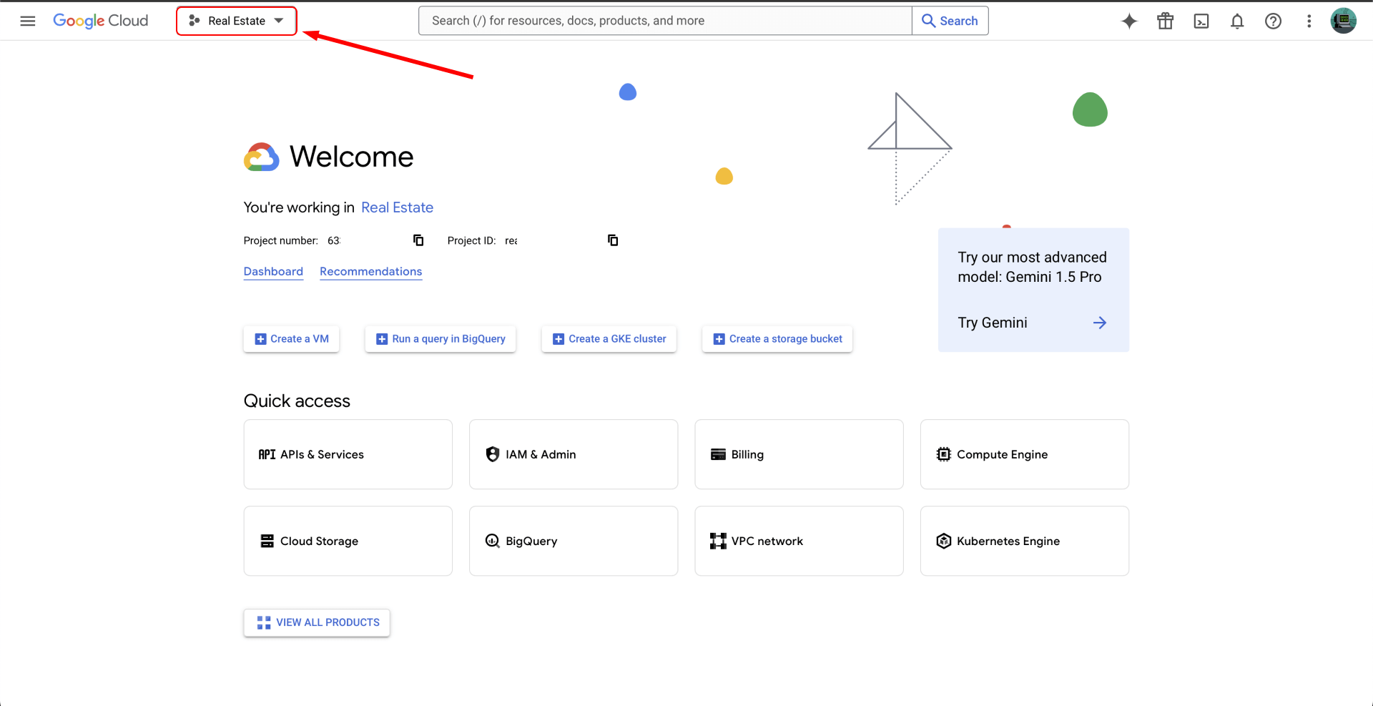Click the Gemini AI sparkle icon
The height and width of the screenshot is (706, 1373).
(1129, 21)
